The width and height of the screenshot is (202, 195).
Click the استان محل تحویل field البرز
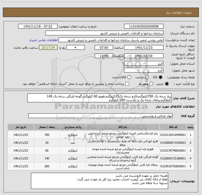[144, 64]
